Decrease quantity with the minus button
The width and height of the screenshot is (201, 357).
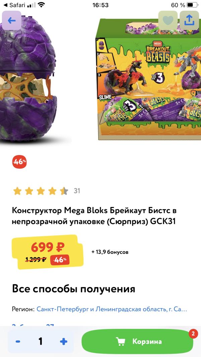(18, 341)
